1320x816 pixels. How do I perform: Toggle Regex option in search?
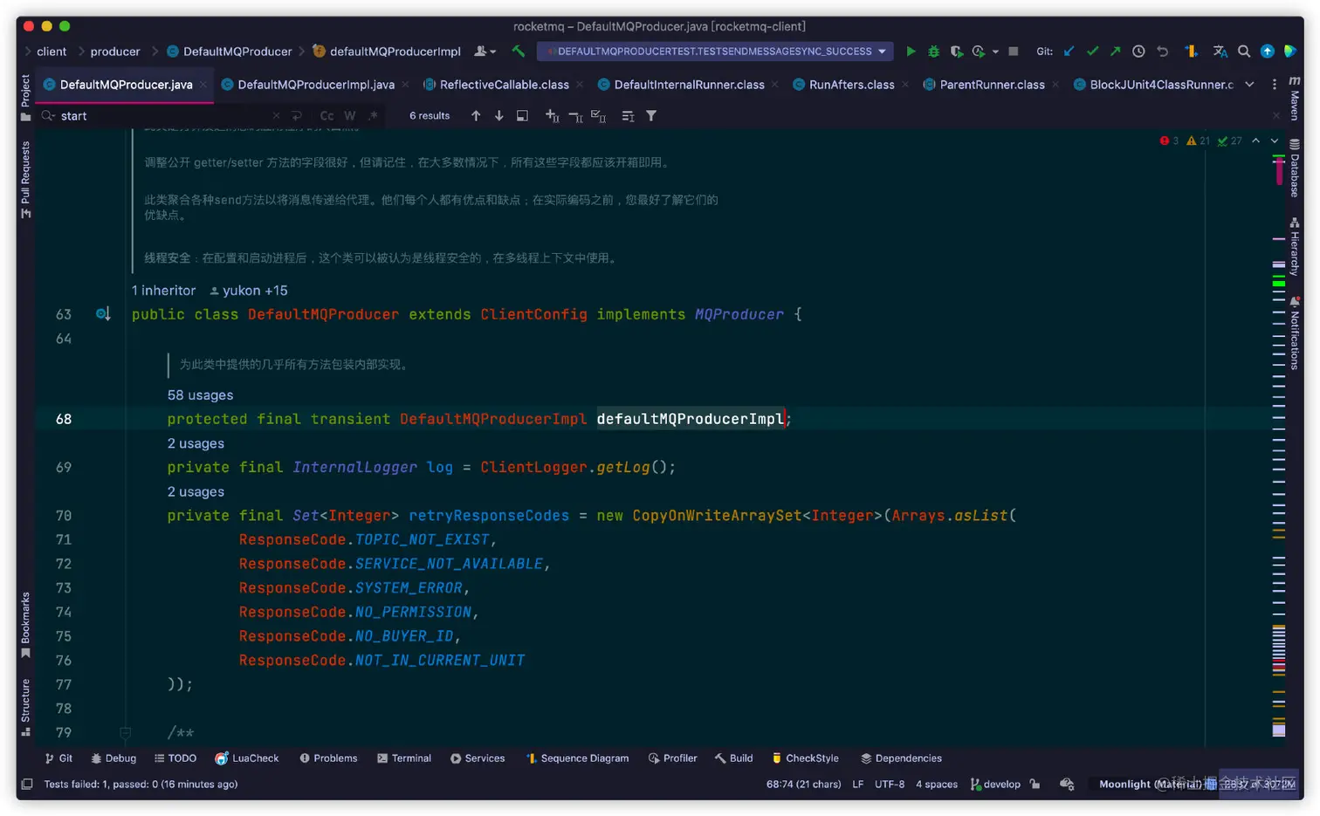coord(373,115)
